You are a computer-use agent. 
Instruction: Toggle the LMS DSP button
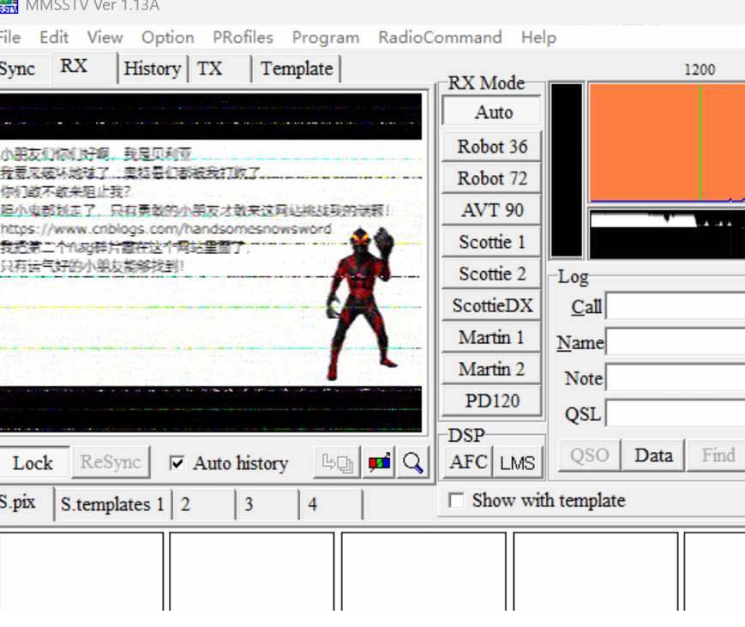[518, 462]
